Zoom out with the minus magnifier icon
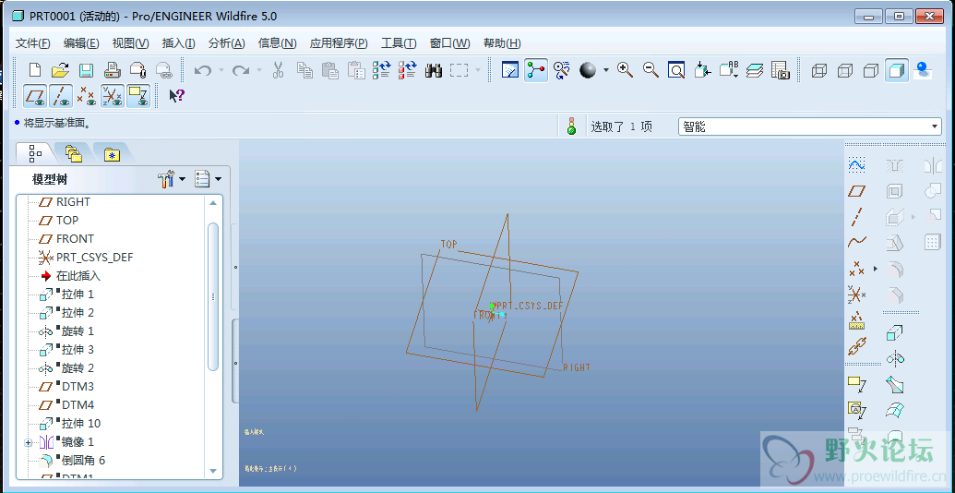Screen dimensions: 955x493 pyautogui.click(x=651, y=71)
